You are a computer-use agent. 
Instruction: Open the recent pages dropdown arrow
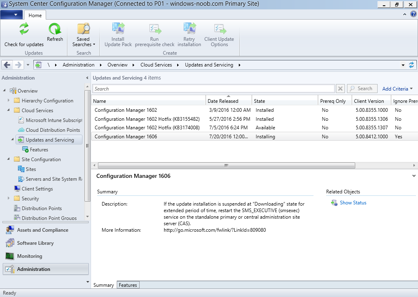coord(28,65)
